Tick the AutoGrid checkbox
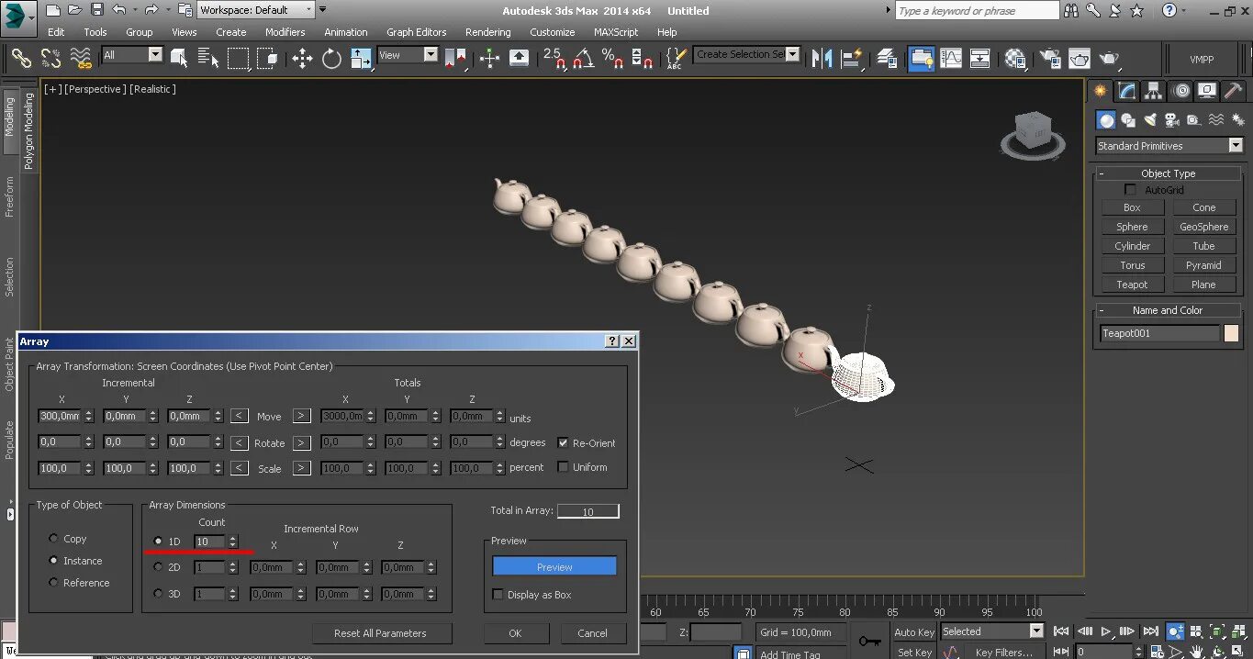Screen dimensions: 1253x659 click(1131, 190)
